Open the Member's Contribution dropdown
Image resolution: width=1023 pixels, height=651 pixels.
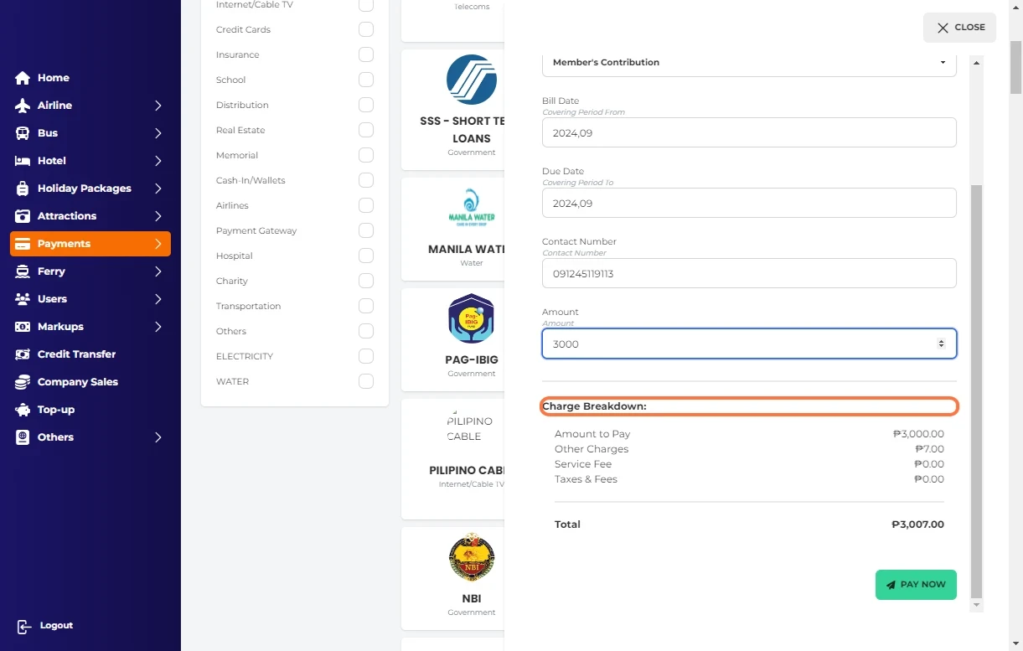pyautogui.click(x=748, y=63)
